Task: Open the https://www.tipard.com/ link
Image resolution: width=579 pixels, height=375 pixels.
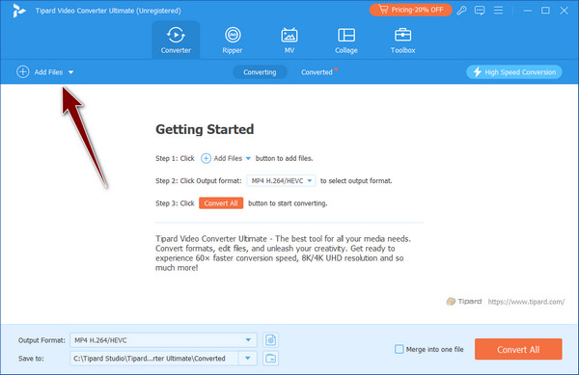Action: point(526,302)
